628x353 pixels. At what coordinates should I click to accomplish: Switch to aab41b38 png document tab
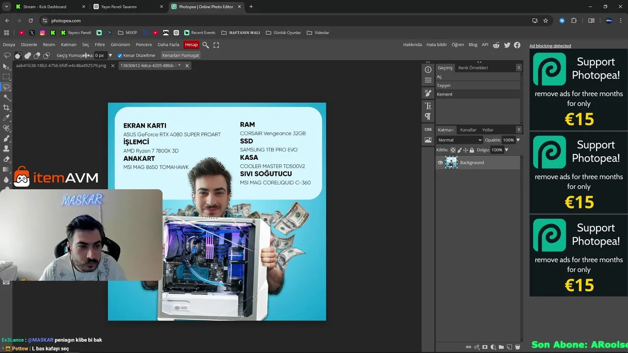point(61,65)
